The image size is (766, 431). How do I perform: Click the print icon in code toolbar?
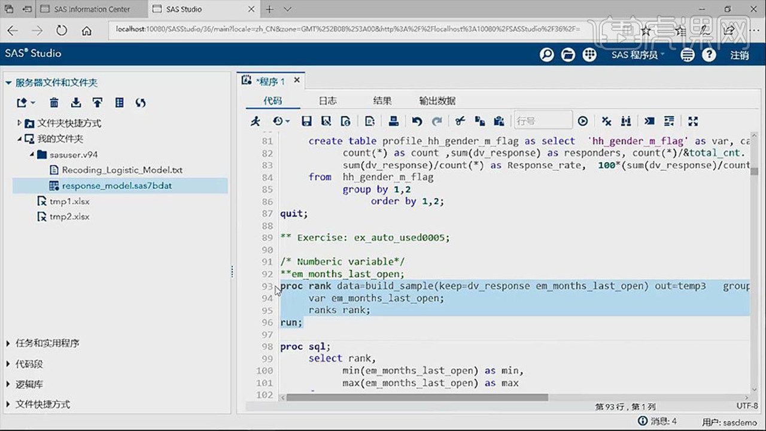tap(394, 121)
